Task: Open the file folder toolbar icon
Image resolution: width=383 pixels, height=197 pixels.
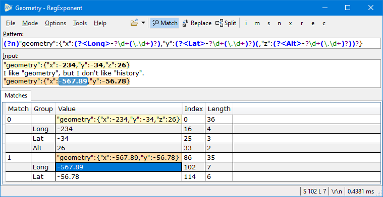Action: pyautogui.click(x=134, y=23)
